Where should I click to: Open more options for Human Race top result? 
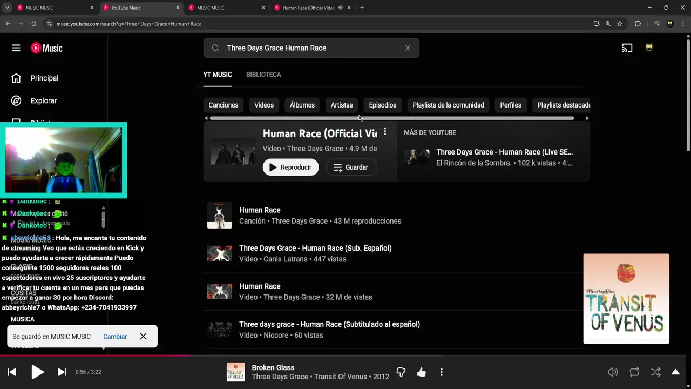click(x=385, y=132)
